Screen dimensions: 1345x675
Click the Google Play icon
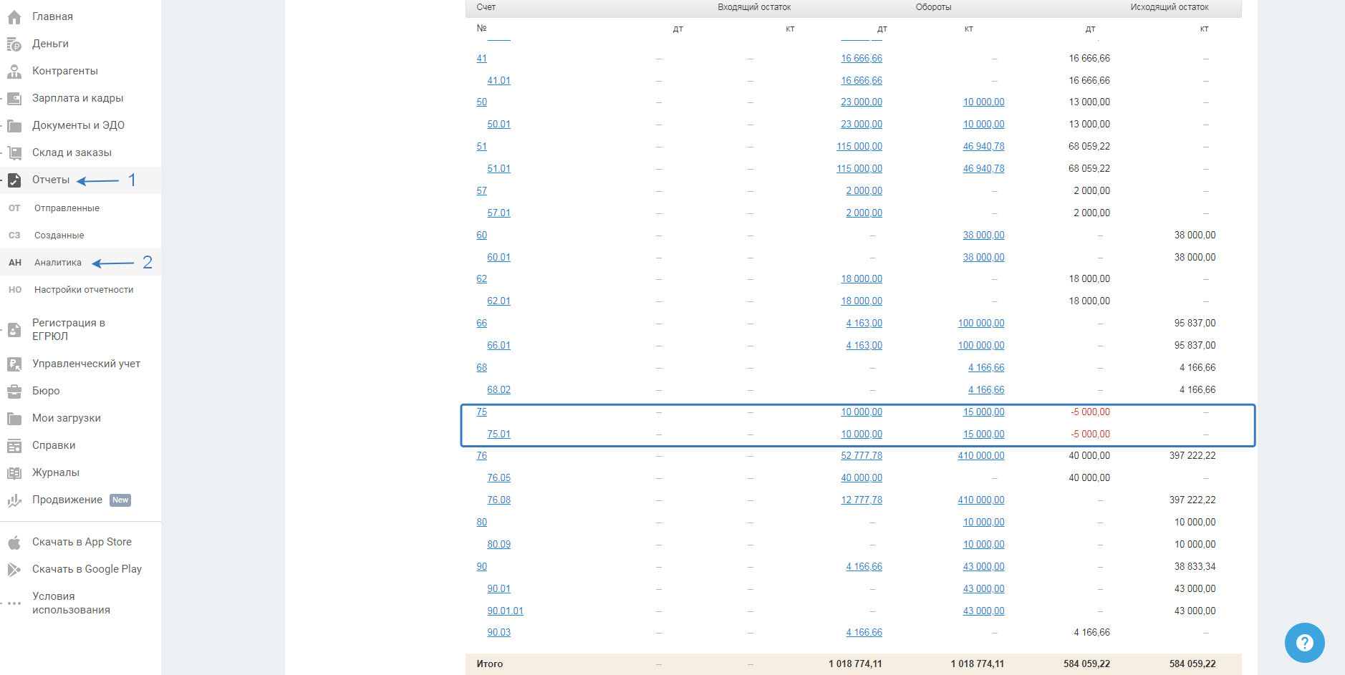(14, 570)
